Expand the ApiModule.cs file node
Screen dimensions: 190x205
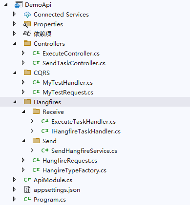(x=14, y=180)
